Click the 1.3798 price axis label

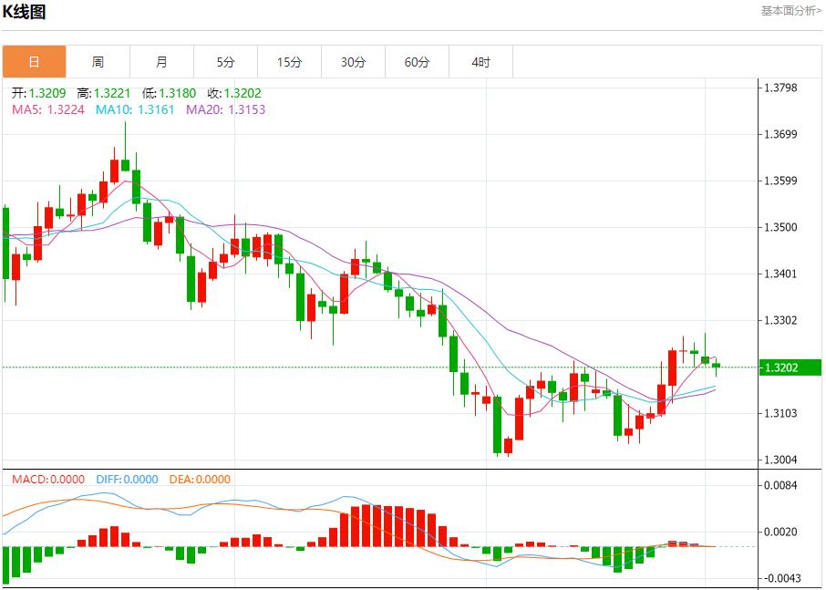pyautogui.click(x=780, y=86)
